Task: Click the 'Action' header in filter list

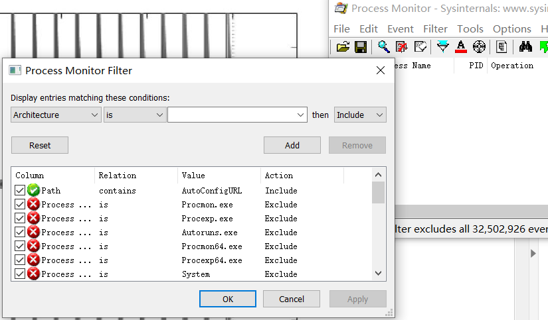Action: [302, 176]
